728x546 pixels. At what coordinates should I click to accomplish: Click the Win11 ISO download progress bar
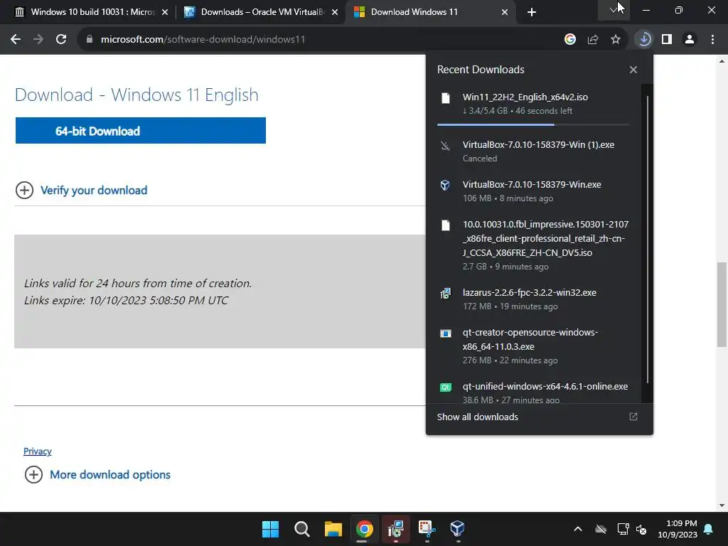[x=533, y=124]
